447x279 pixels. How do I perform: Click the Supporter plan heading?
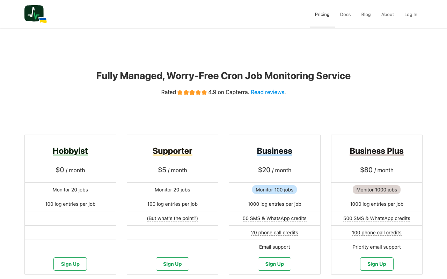click(x=173, y=151)
